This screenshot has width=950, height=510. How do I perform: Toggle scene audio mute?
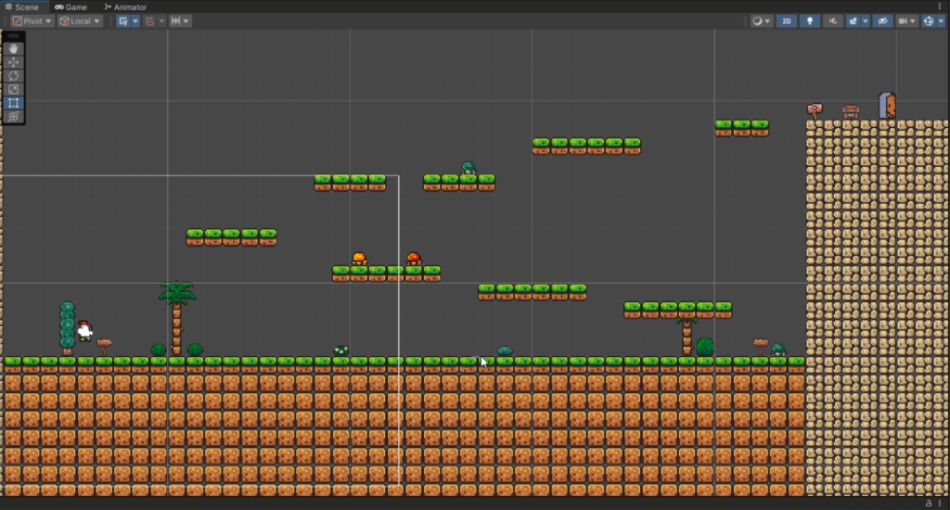click(834, 20)
